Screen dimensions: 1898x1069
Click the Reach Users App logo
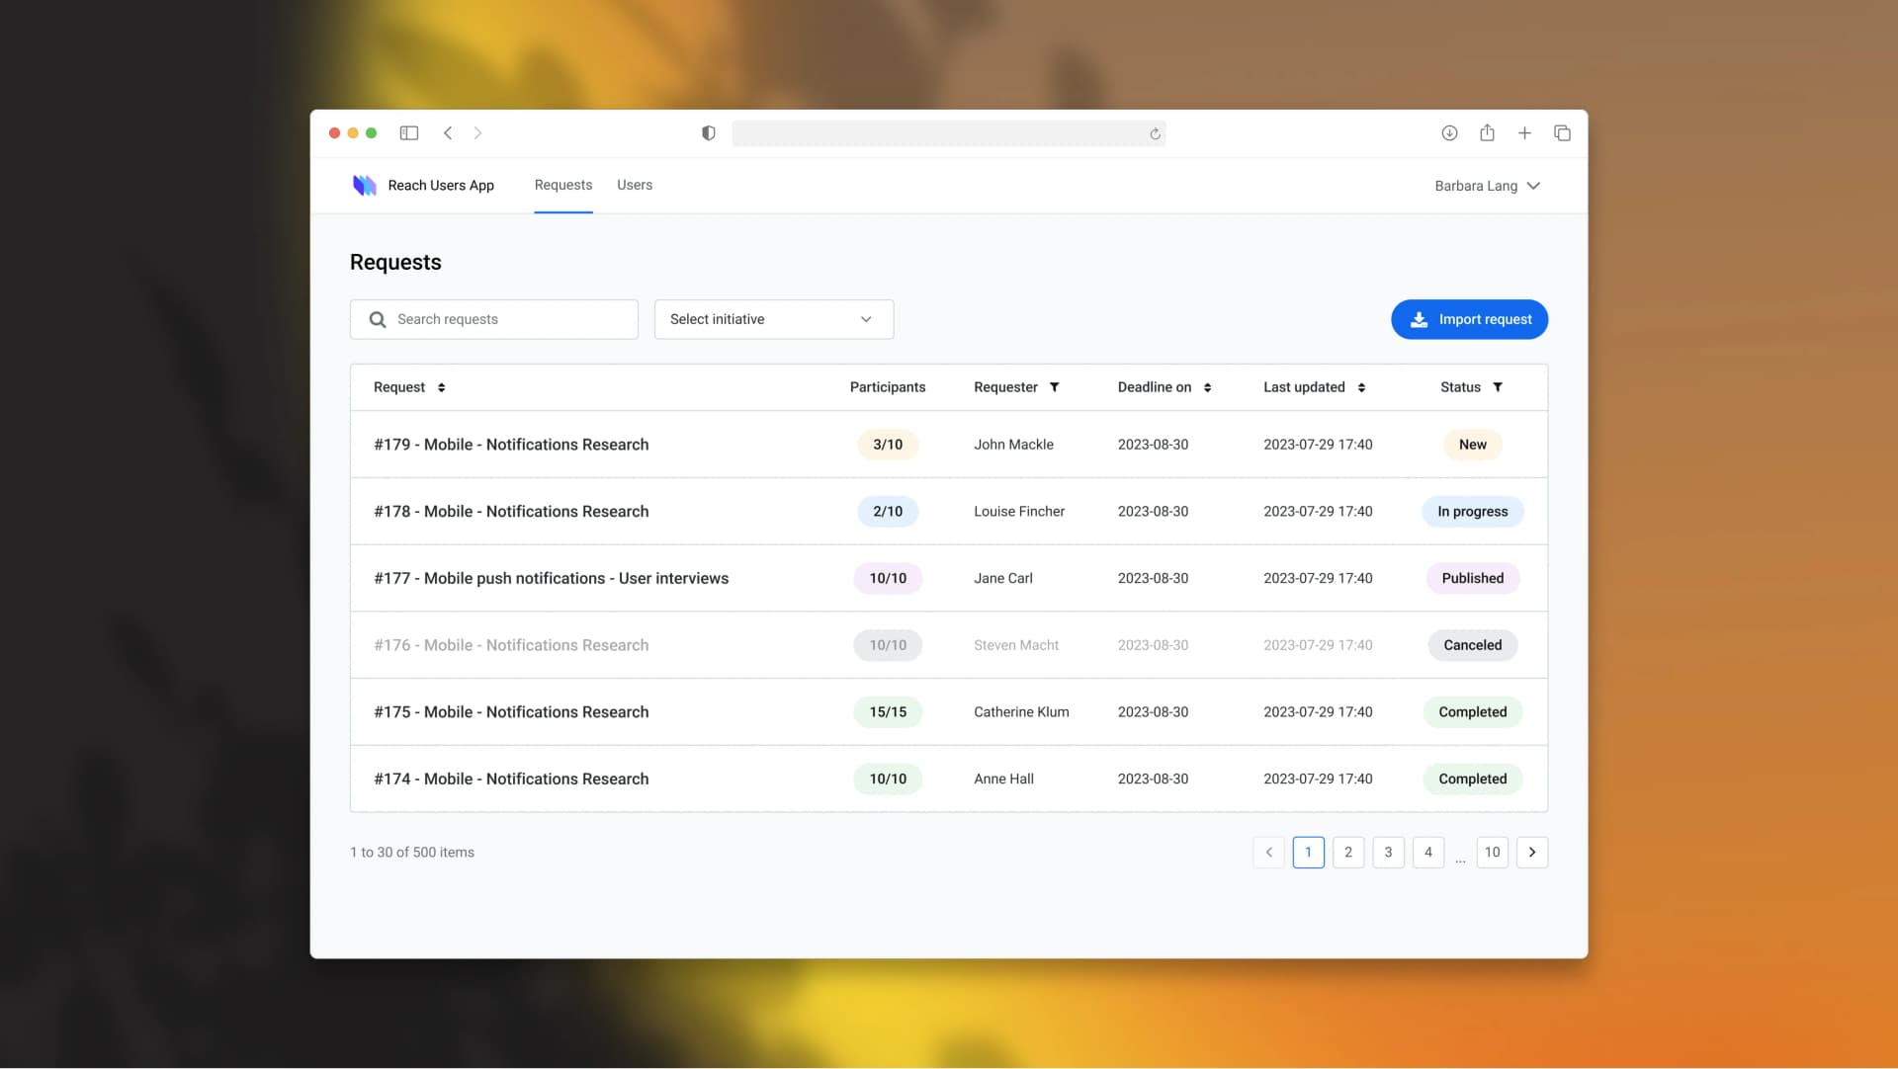click(x=365, y=186)
